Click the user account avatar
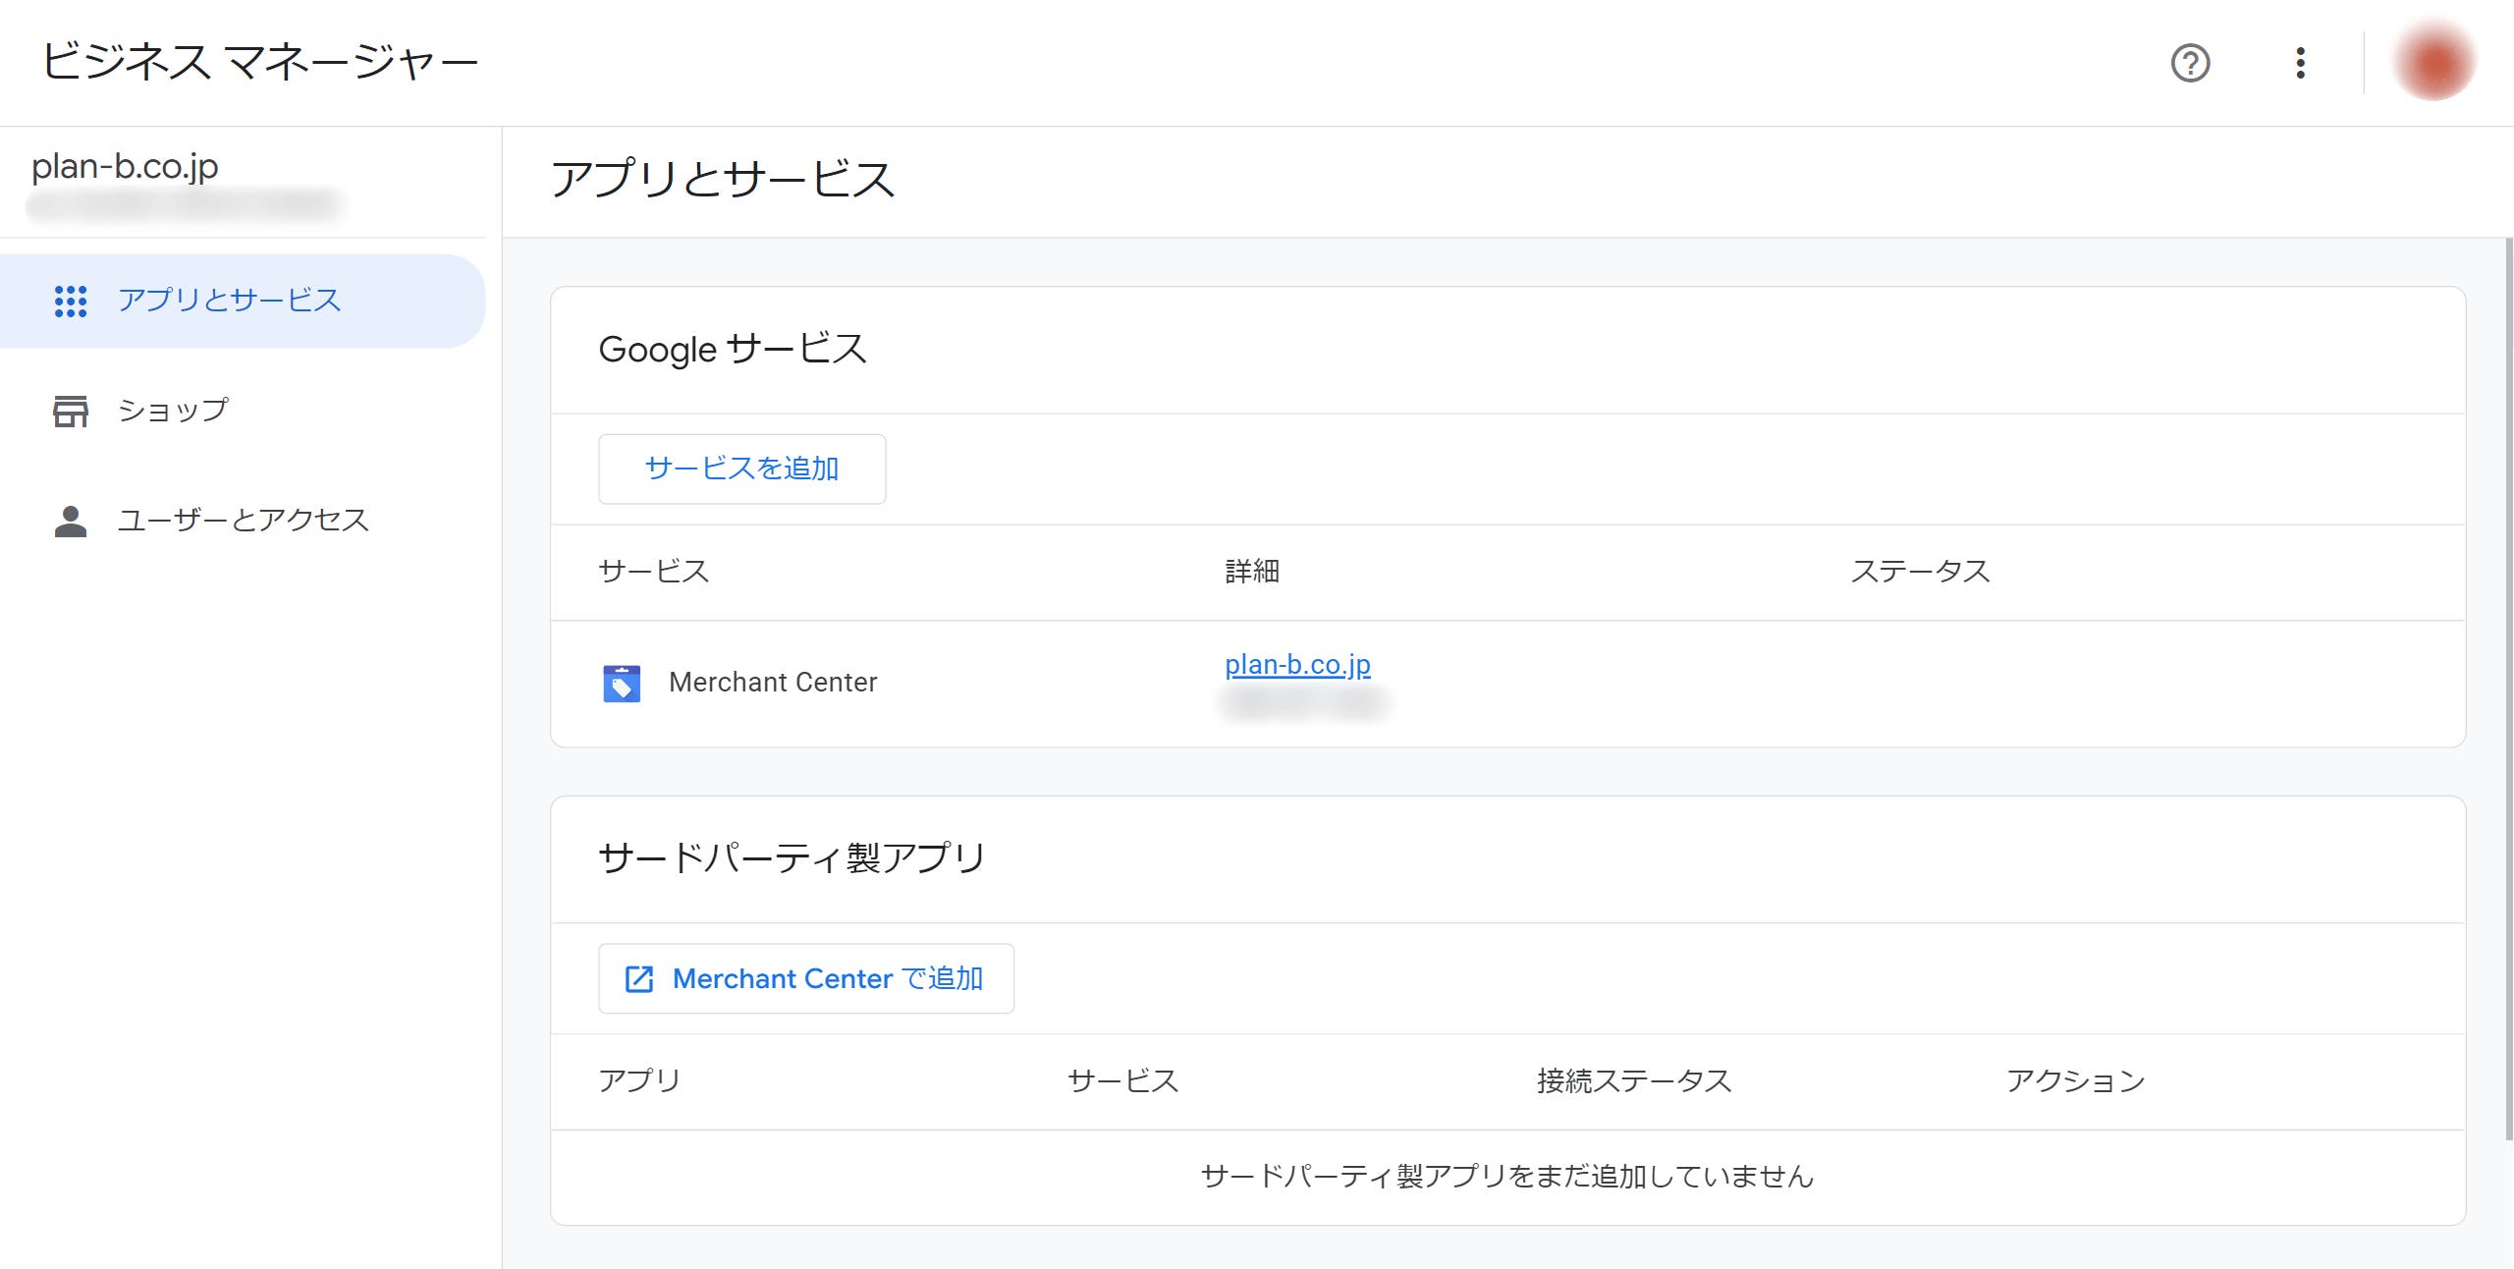 click(x=2433, y=63)
